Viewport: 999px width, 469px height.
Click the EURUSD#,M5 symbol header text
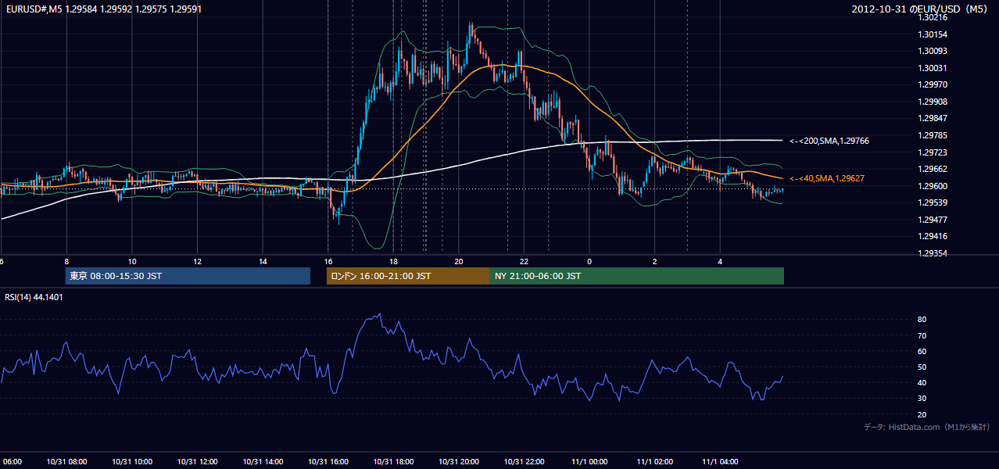pyautogui.click(x=102, y=9)
